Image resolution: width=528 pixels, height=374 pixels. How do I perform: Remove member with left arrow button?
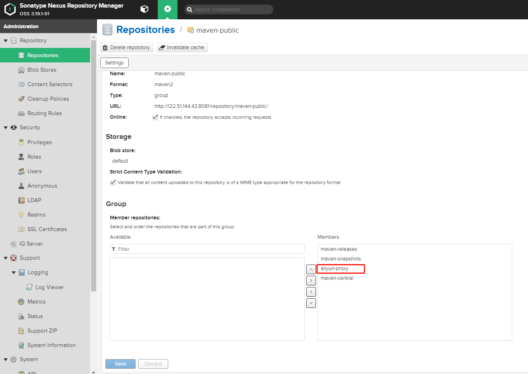(x=311, y=292)
